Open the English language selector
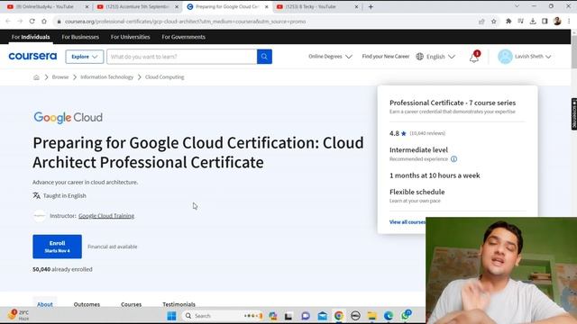The width and height of the screenshot is (577, 324). tap(435, 57)
